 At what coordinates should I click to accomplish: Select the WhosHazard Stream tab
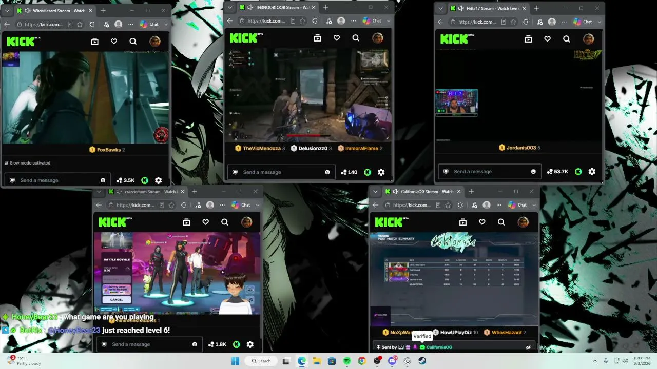point(55,10)
